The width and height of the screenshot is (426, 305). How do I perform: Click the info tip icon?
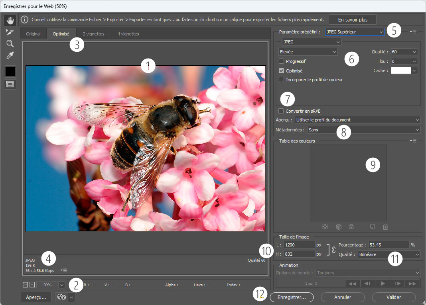pyautogui.click(x=24, y=20)
